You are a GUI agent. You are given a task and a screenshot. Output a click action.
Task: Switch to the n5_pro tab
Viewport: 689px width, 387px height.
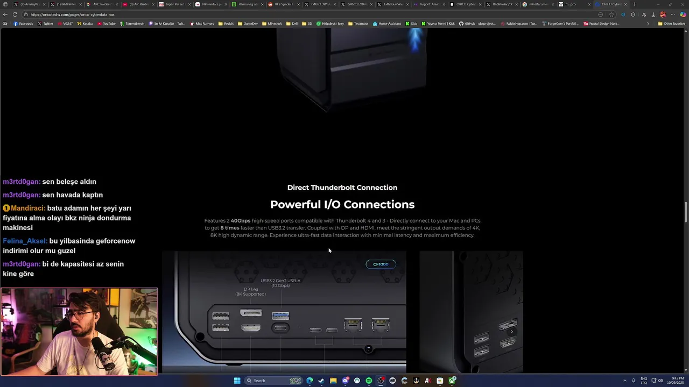click(574, 4)
